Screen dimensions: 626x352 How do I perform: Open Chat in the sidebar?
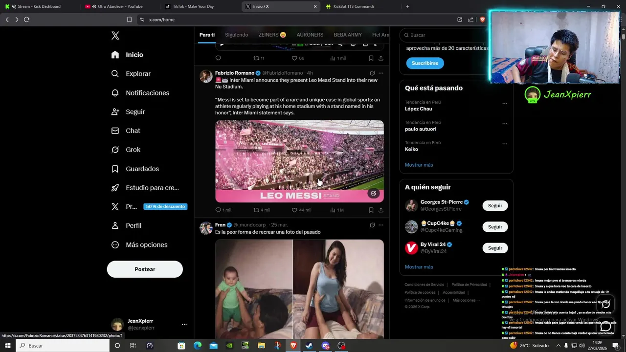click(125, 131)
